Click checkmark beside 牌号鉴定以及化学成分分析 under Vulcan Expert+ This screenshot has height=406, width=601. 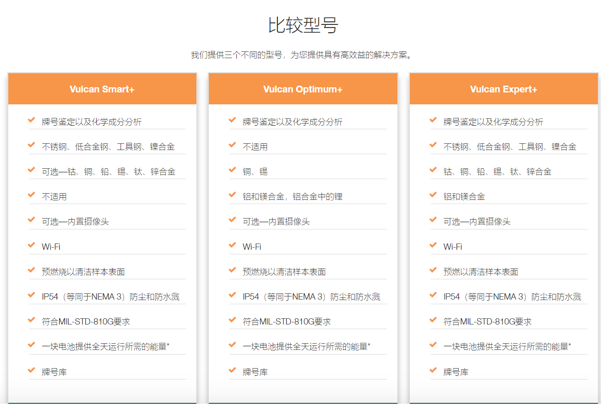(433, 120)
